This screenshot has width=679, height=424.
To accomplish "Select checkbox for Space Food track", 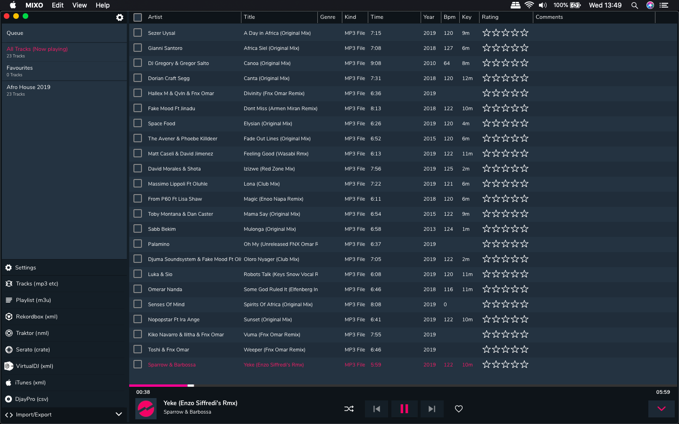I will pyautogui.click(x=138, y=123).
